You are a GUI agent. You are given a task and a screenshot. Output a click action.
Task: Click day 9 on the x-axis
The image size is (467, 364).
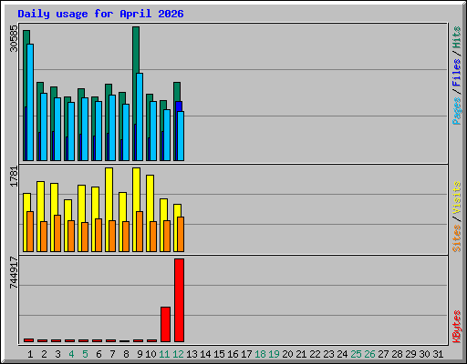140,354
